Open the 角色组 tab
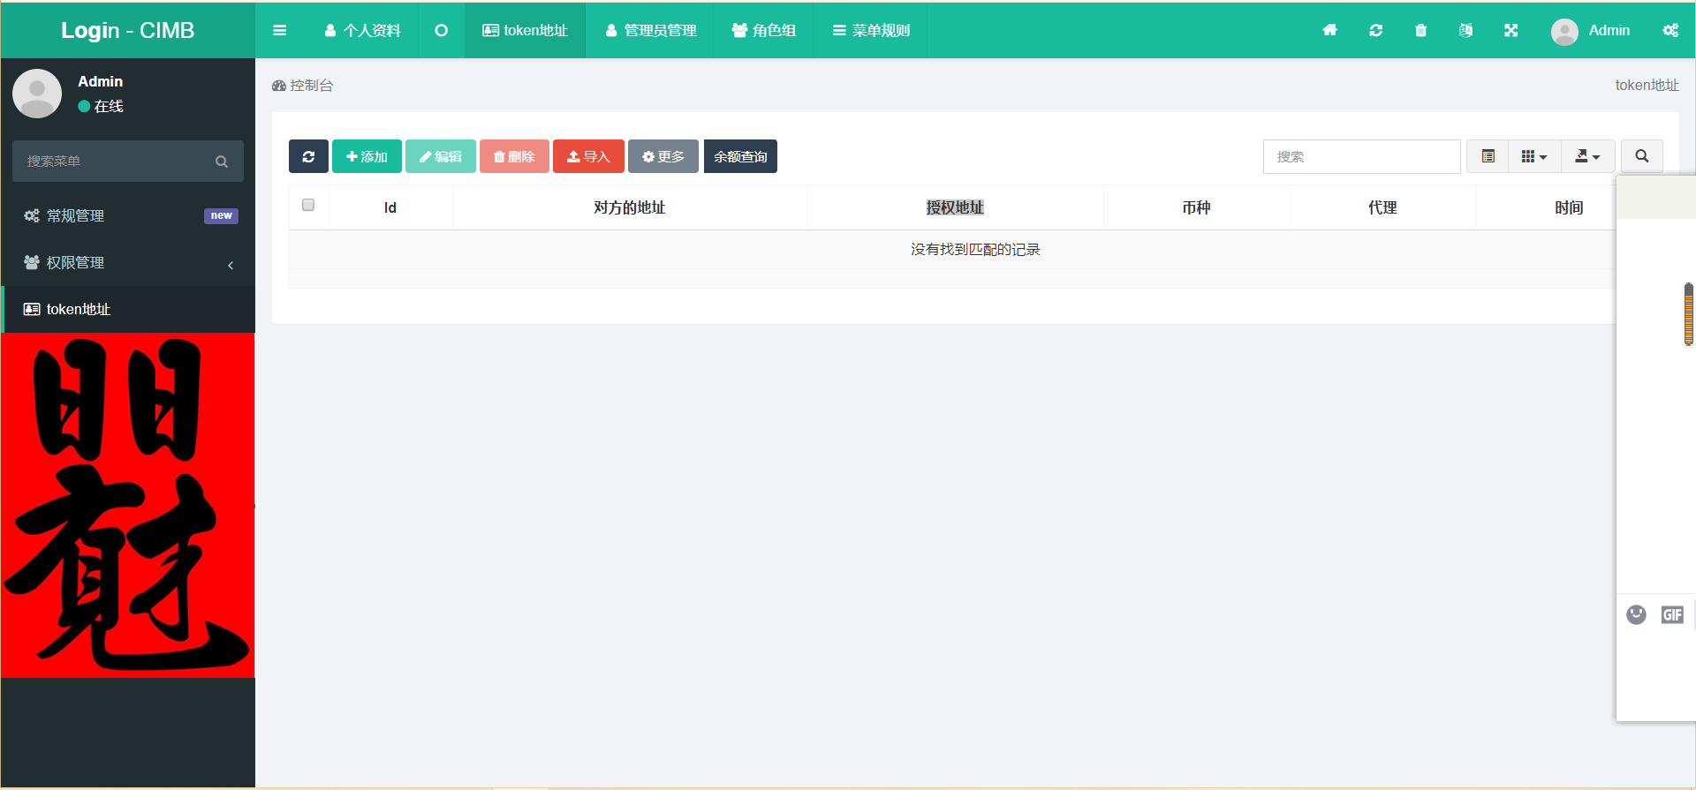Image resolution: width=1696 pixels, height=790 pixels. [763, 30]
